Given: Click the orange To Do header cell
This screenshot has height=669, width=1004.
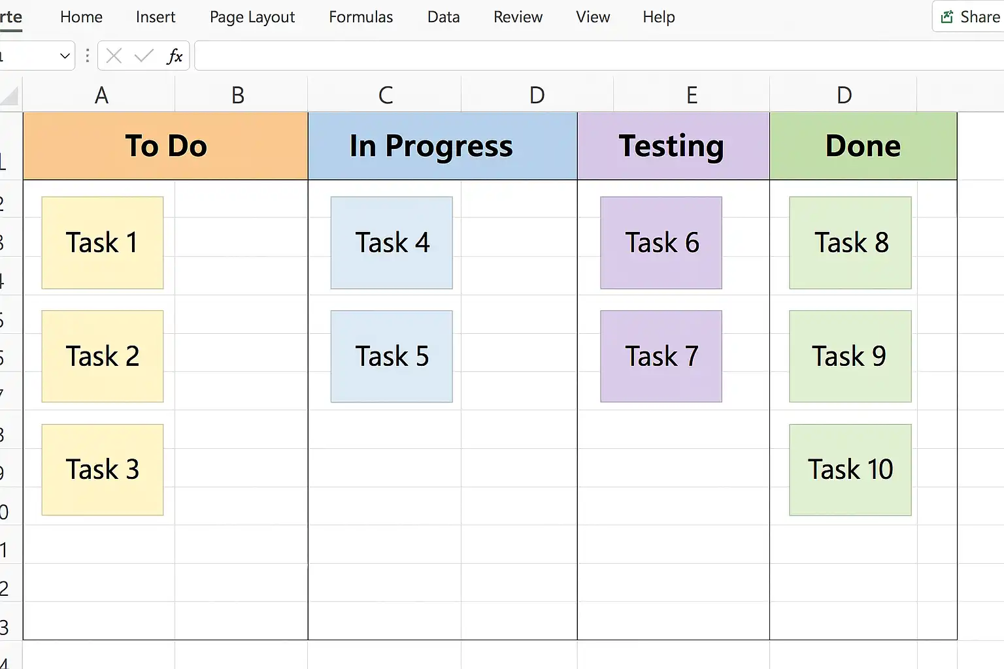Looking at the screenshot, I should point(165,146).
